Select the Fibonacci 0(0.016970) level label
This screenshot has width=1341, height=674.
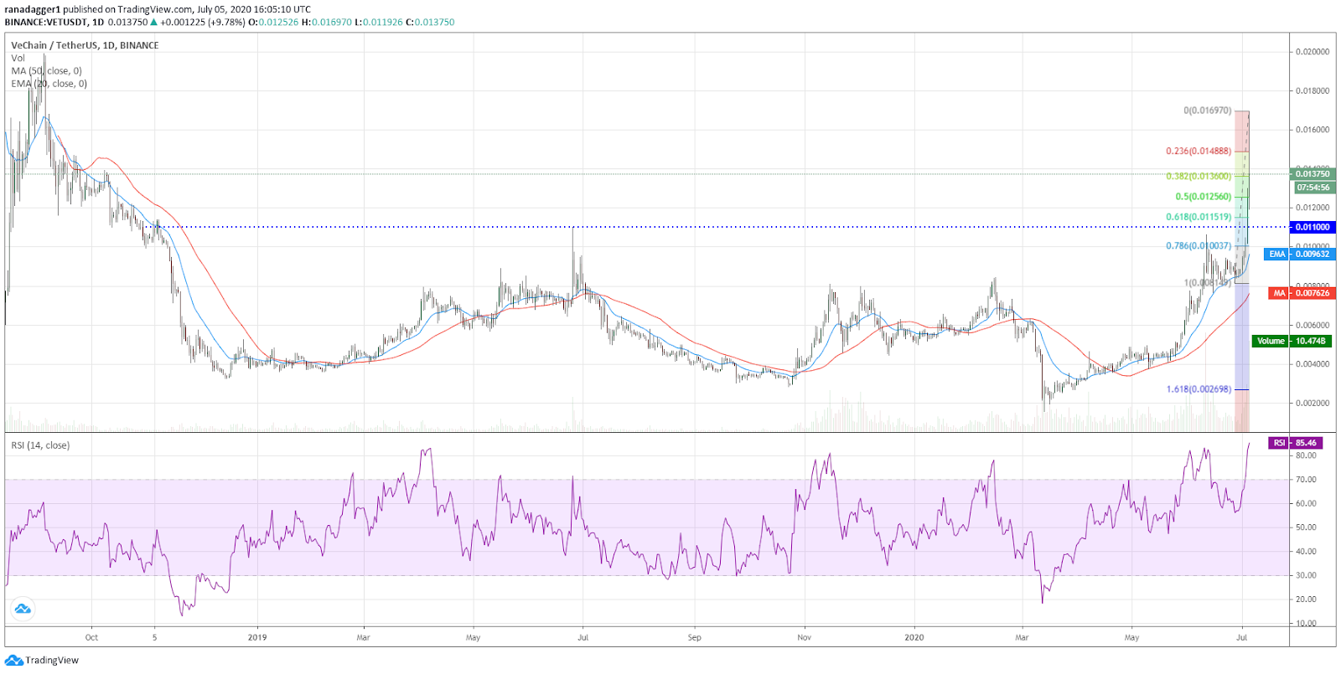point(1207,111)
